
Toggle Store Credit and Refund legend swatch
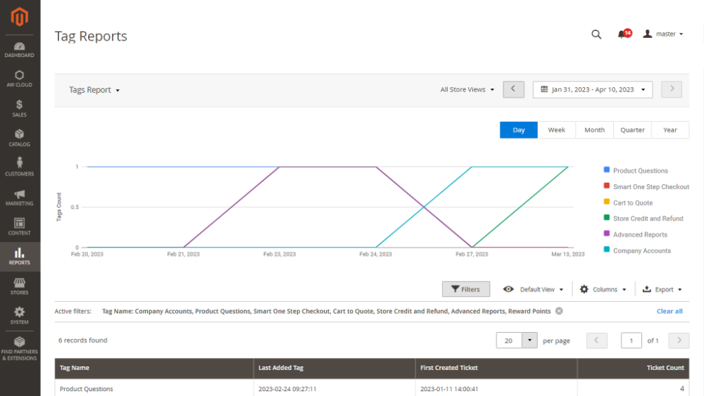coord(607,217)
